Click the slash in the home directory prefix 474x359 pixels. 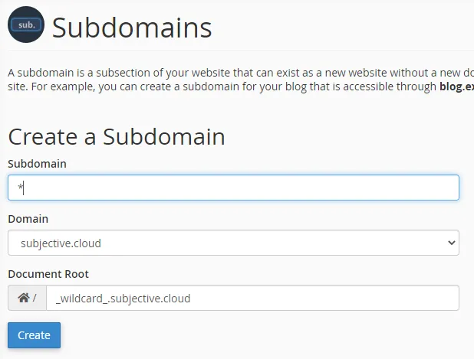[x=35, y=298]
